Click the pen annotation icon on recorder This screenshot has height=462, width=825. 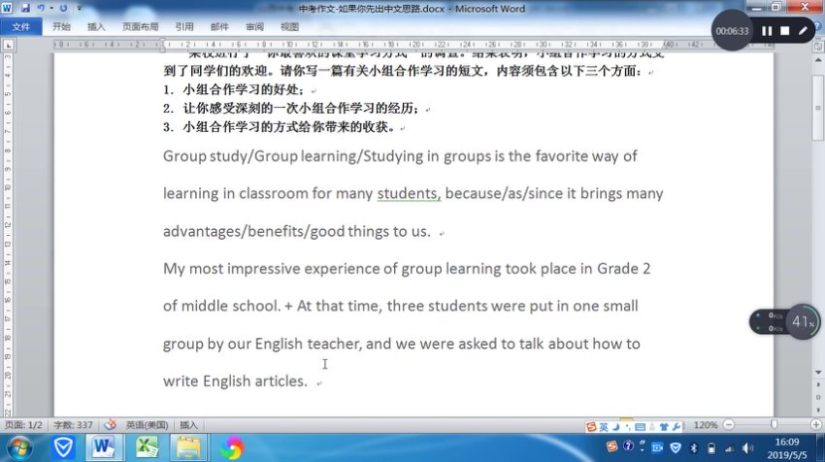(x=803, y=31)
